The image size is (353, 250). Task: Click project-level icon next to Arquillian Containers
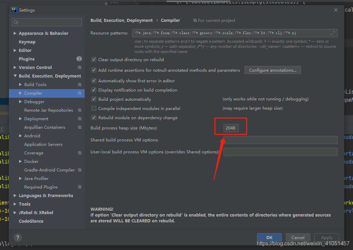click(80, 127)
